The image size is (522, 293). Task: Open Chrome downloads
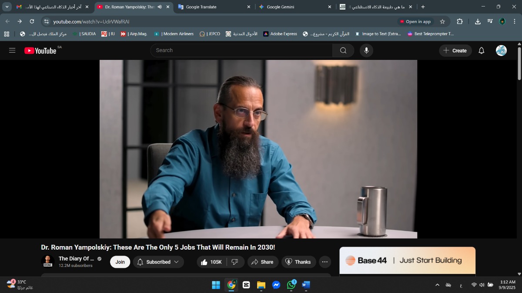click(x=478, y=21)
